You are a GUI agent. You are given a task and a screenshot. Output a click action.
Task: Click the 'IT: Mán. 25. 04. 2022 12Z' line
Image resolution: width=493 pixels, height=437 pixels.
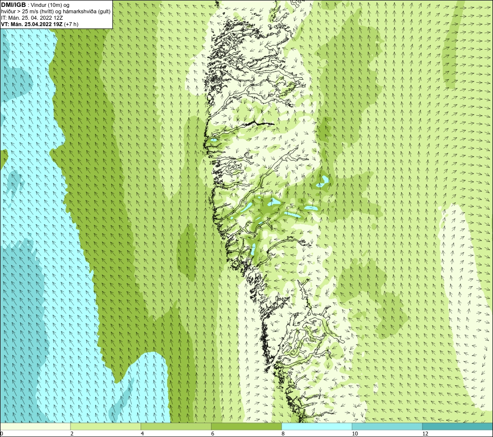point(32,18)
